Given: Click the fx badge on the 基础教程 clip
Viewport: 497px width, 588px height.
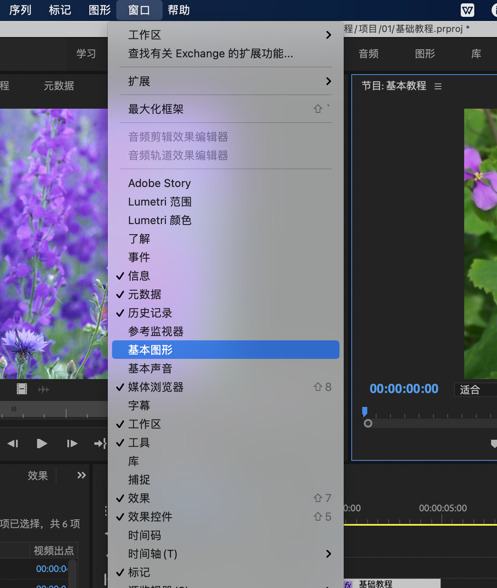Looking at the screenshot, I should (x=348, y=584).
